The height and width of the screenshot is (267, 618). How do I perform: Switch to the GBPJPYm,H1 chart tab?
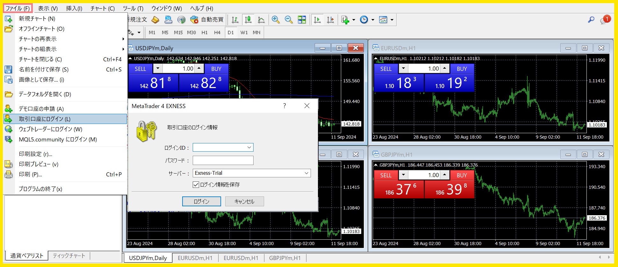click(285, 258)
